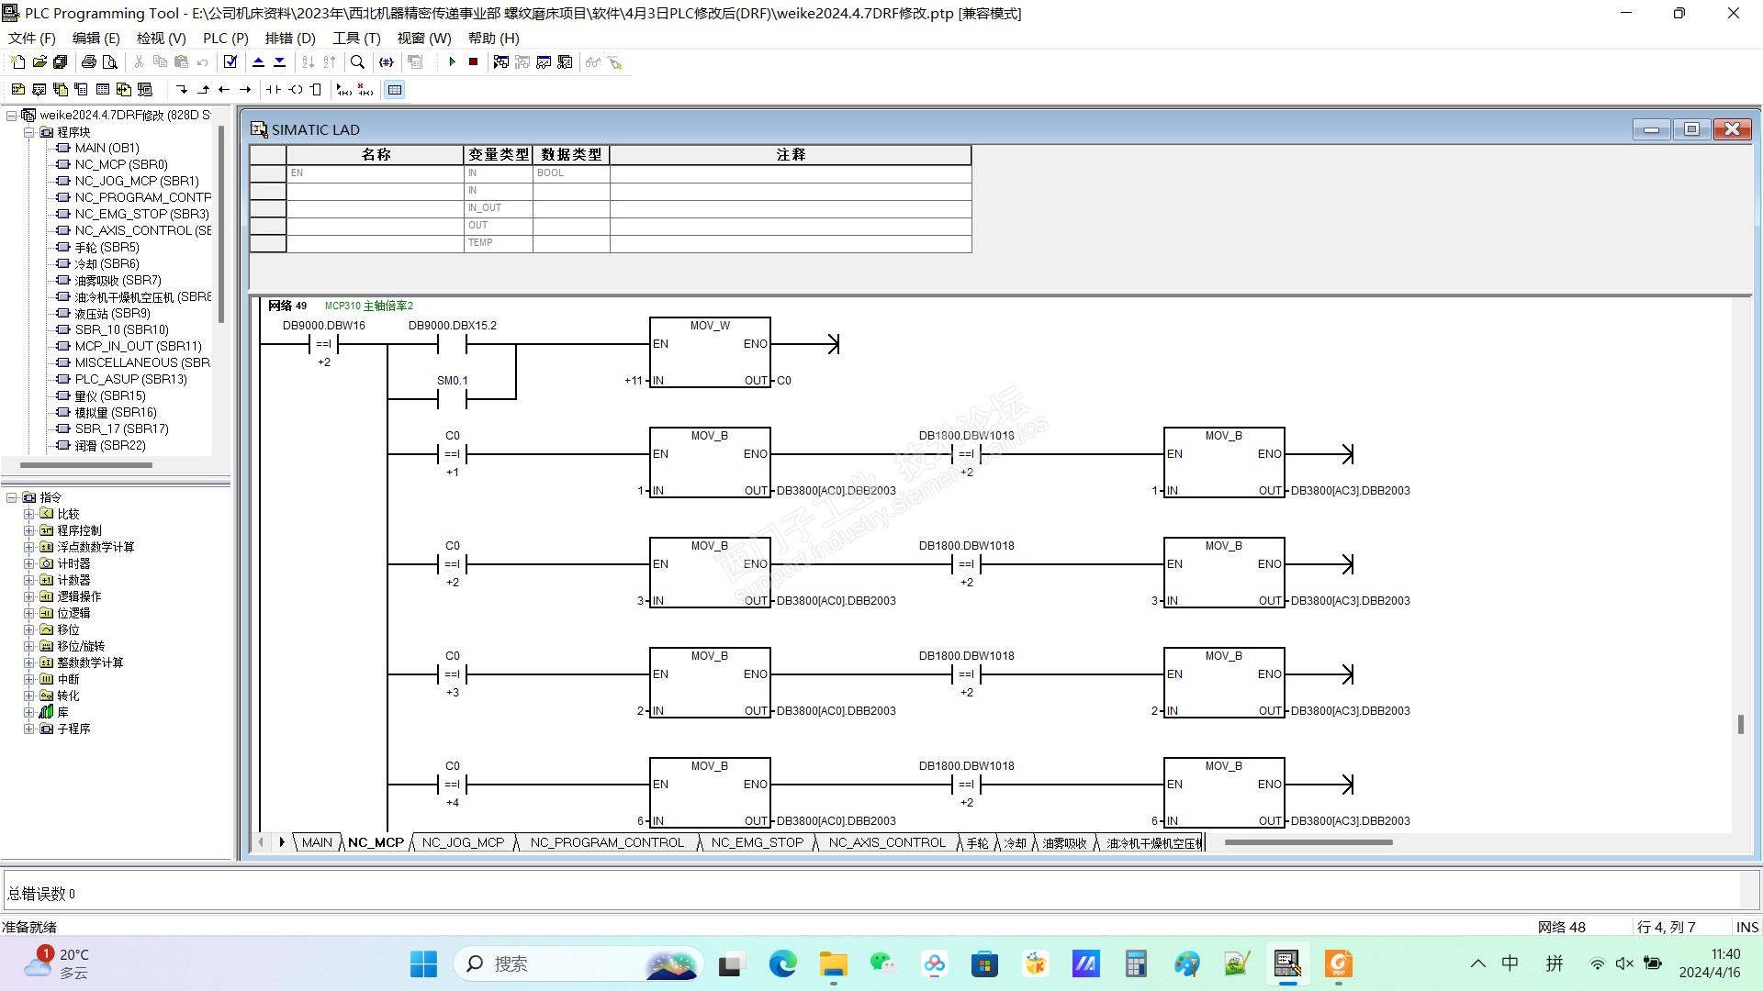The width and height of the screenshot is (1763, 991).
Task: Click the Print icon in the toolbar
Action: (x=88, y=61)
